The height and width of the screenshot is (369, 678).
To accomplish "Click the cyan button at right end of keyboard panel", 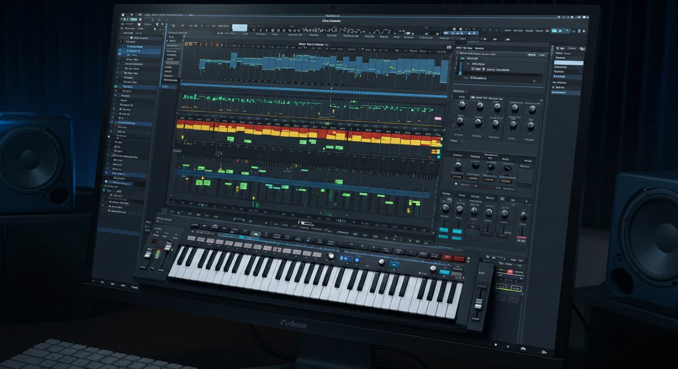I will 444,272.
